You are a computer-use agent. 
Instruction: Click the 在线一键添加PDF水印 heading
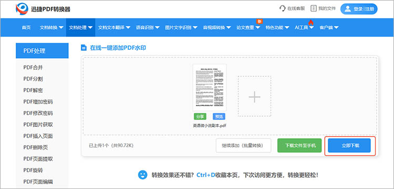pos(118,48)
